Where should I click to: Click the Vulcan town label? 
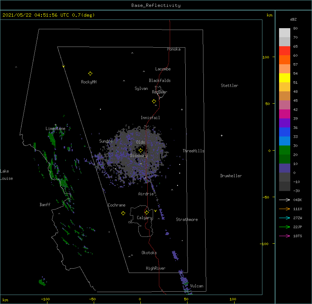tap(197, 286)
